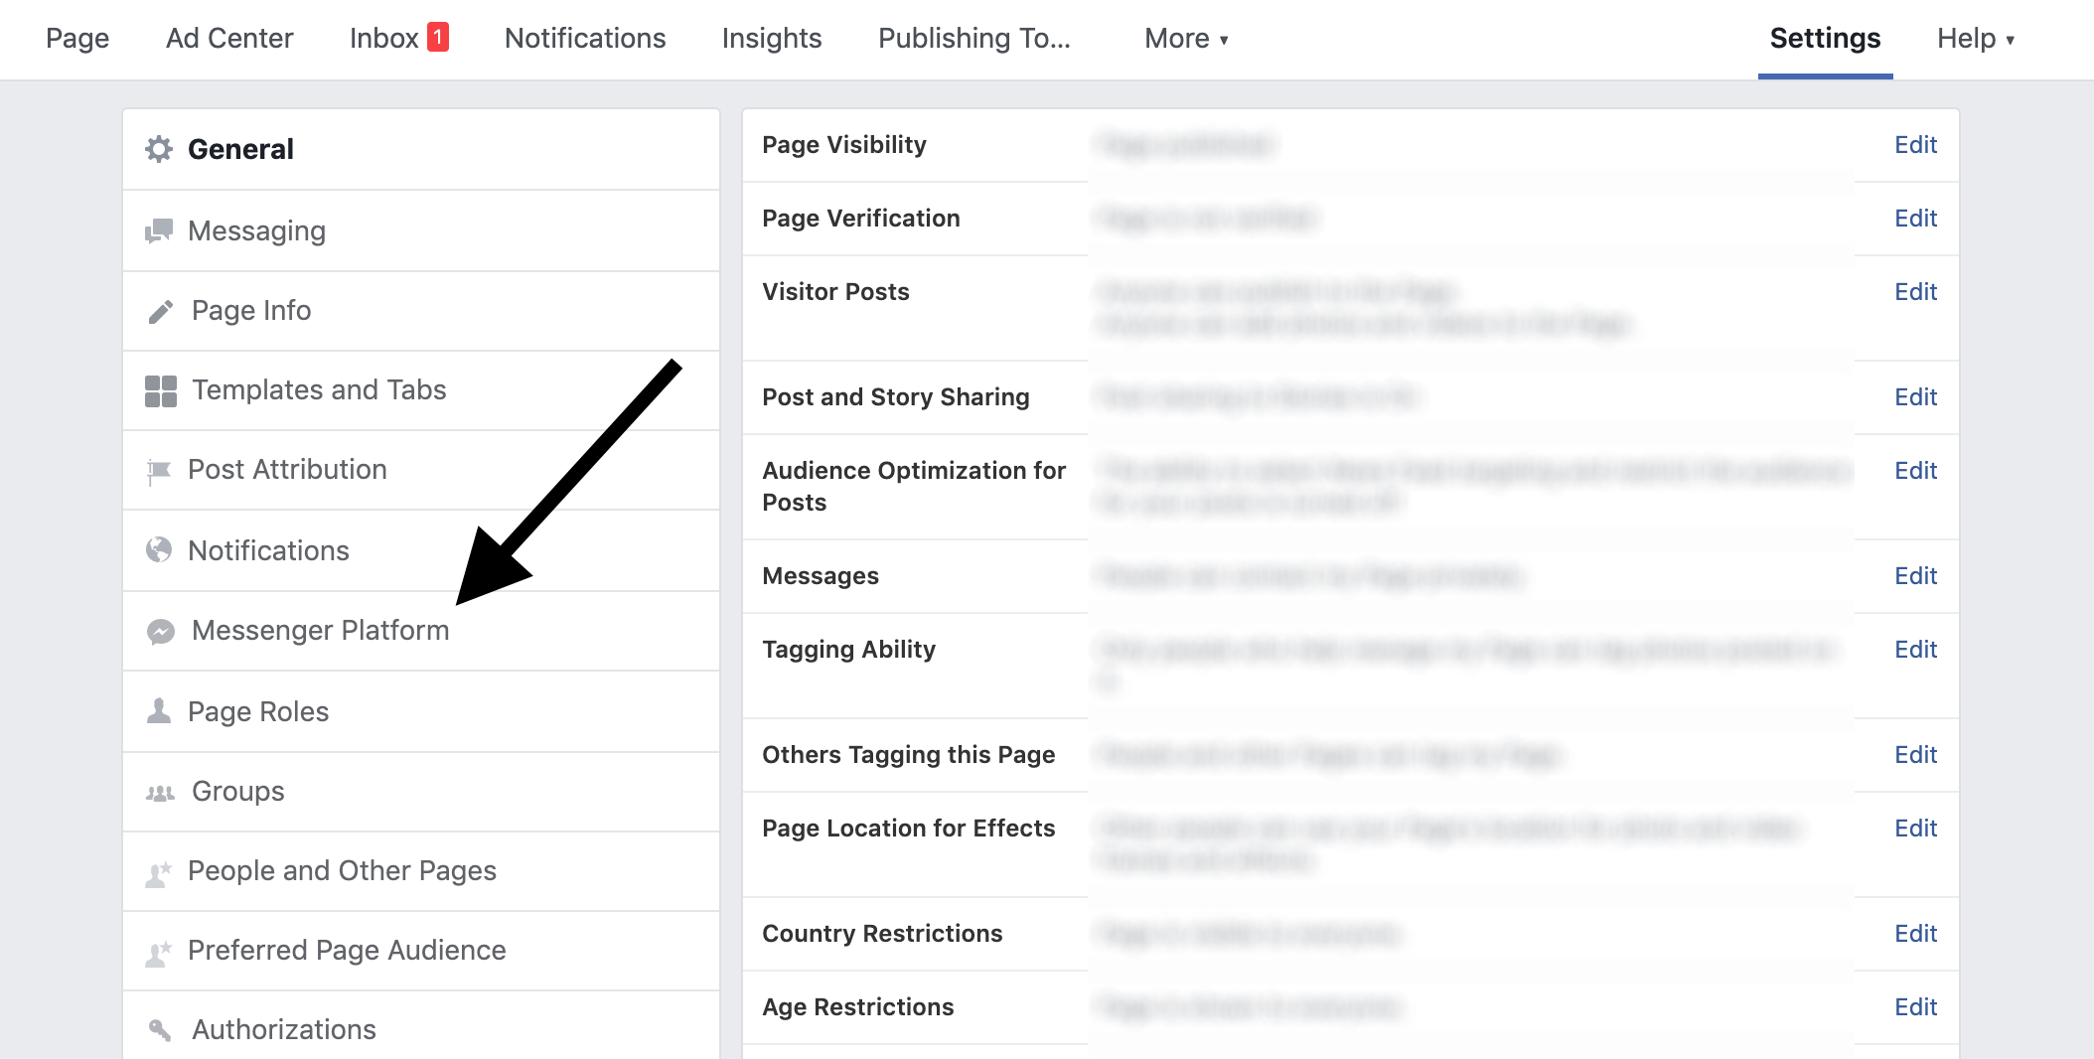Click the Messenger Platform icon

160,632
